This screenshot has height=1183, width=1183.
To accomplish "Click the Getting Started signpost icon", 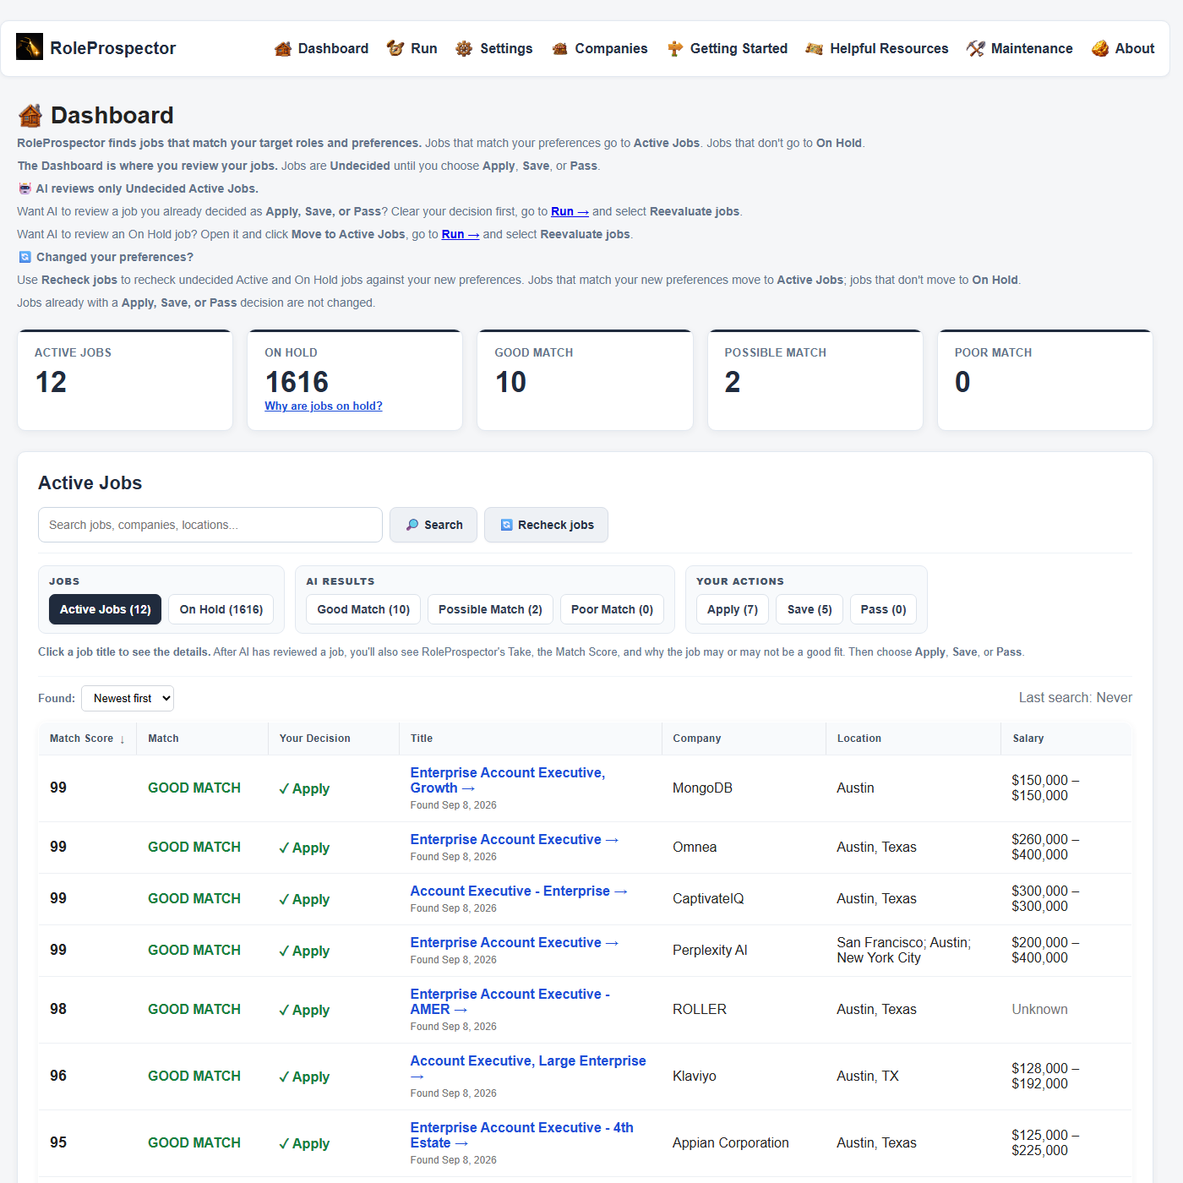I will click(674, 49).
